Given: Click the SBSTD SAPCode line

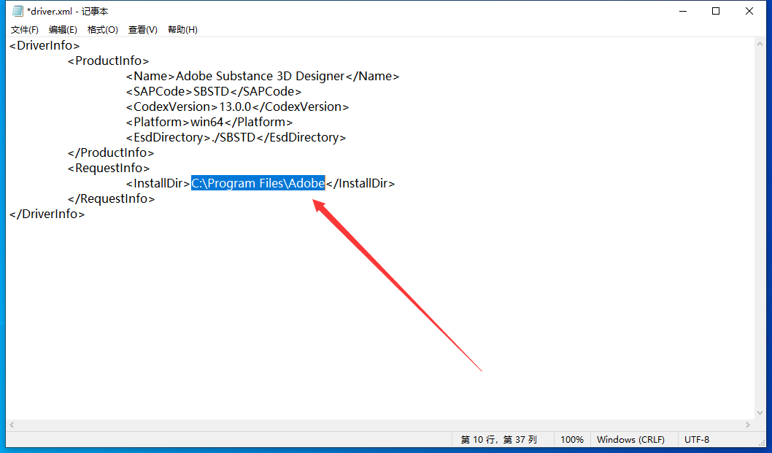Looking at the screenshot, I should [214, 91].
